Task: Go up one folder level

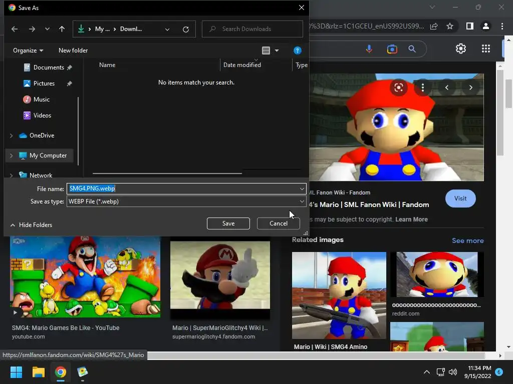Action: tap(62, 29)
